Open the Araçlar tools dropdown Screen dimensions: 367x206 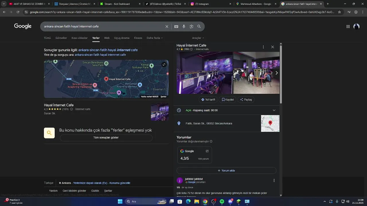tap(198, 38)
